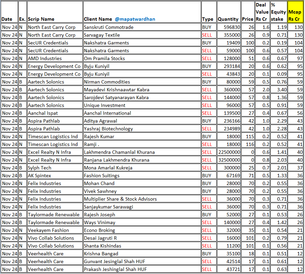Select scrip cell 'AK Spintex'
Image resolution: width=305 pixels, height=274 pixels.
pyautogui.click(x=55, y=176)
